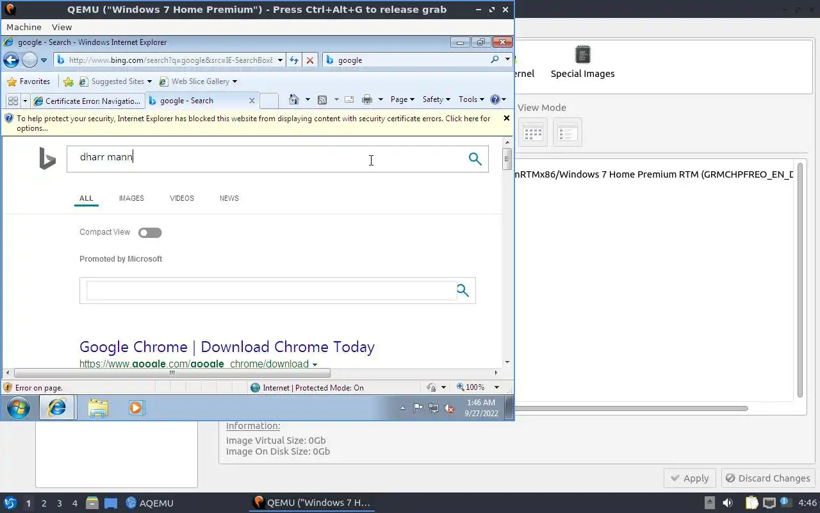This screenshot has height=513, width=820.
Task: Click the muted volume tray icon in Windows 7
Action: click(x=449, y=408)
